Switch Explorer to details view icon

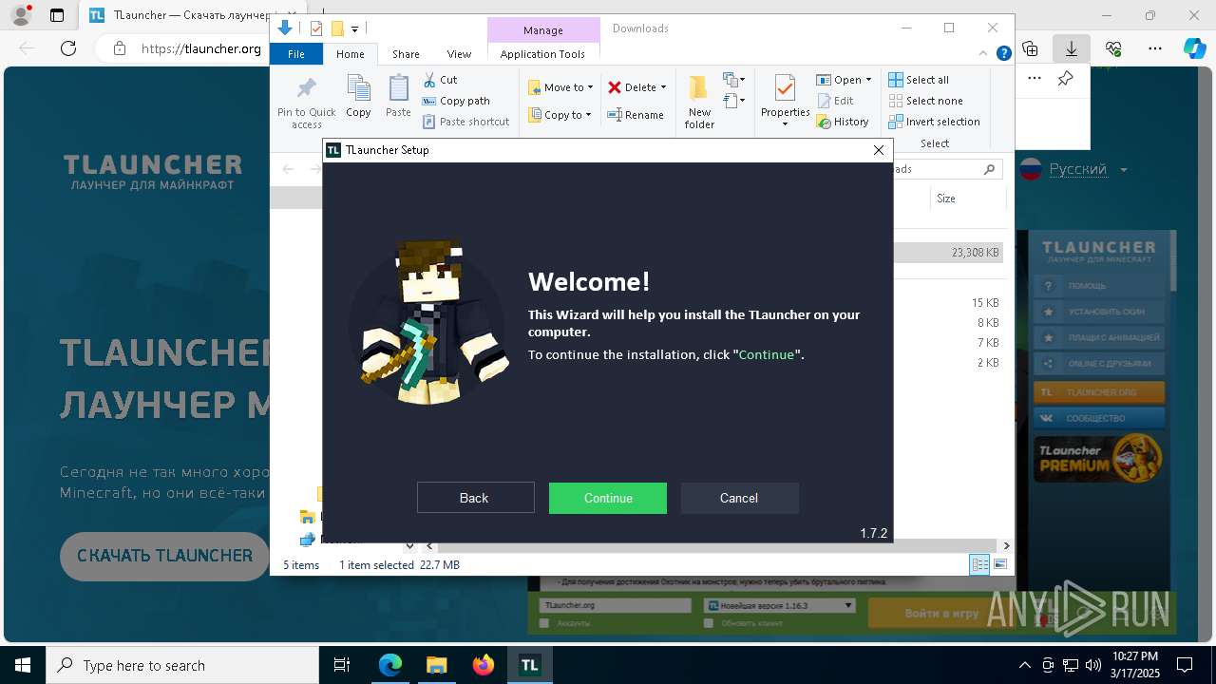point(979,564)
